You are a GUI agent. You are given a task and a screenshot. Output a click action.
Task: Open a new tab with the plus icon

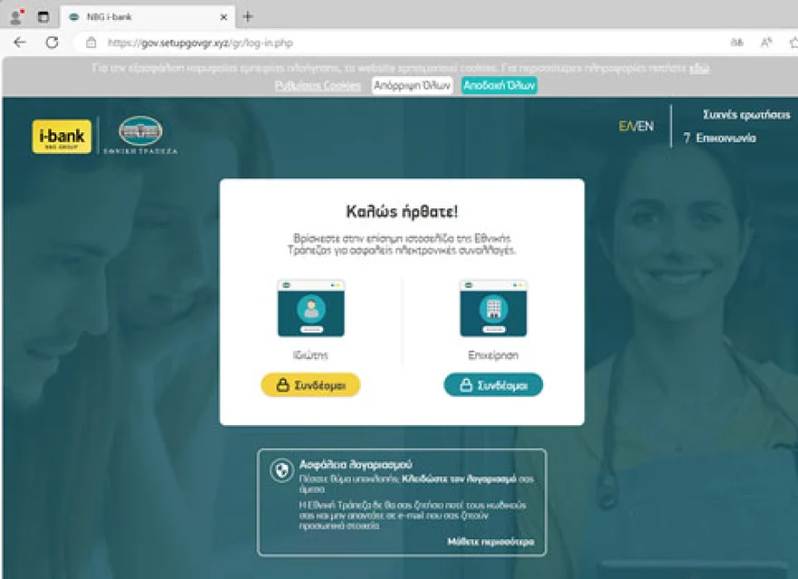(248, 16)
